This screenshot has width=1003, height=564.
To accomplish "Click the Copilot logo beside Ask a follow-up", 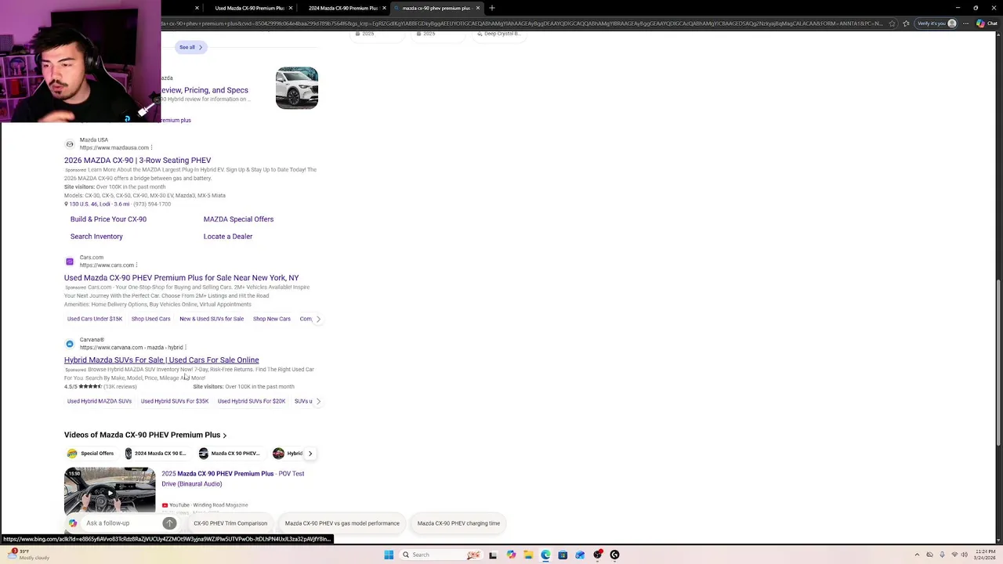I will tap(73, 523).
